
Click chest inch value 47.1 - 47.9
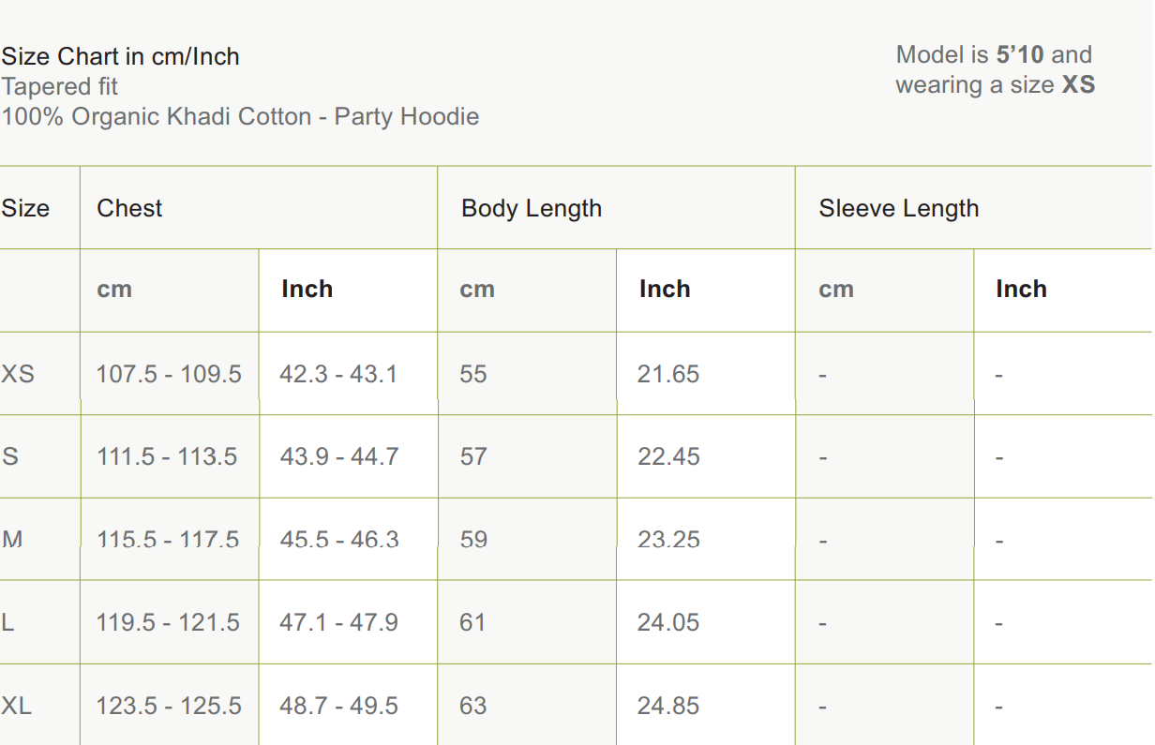[x=338, y=622]
